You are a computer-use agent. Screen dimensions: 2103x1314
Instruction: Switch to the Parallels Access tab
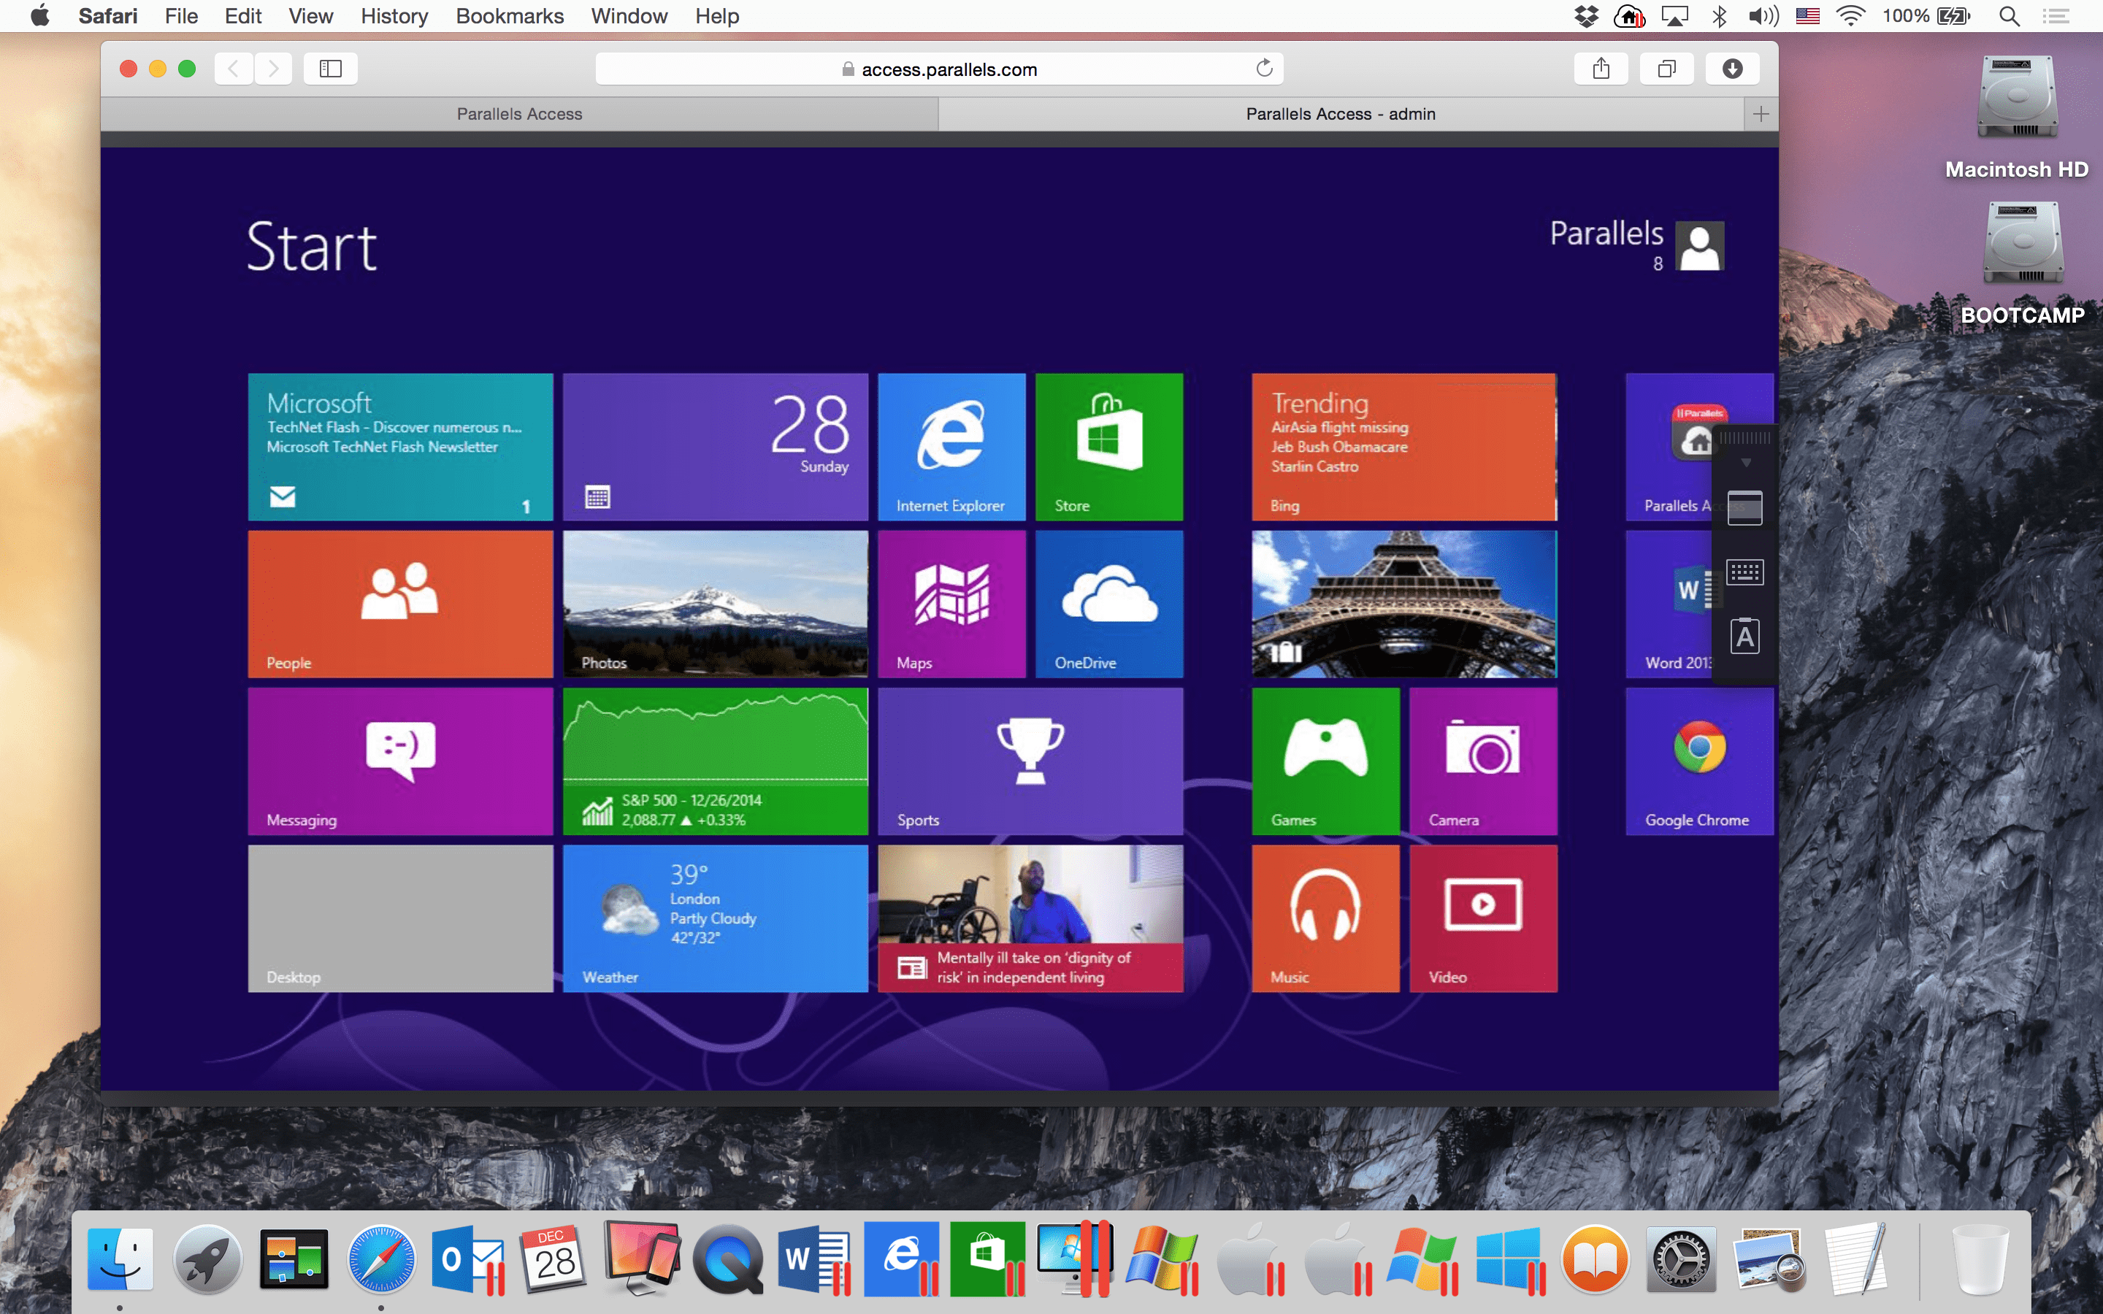520,114
